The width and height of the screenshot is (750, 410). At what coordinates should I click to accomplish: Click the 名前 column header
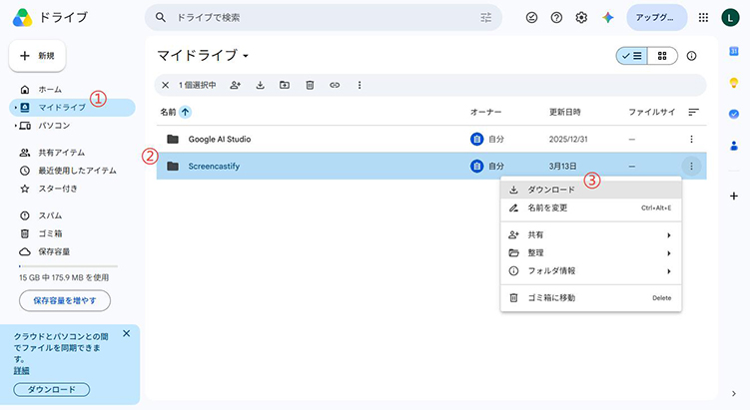click(168, 112)
